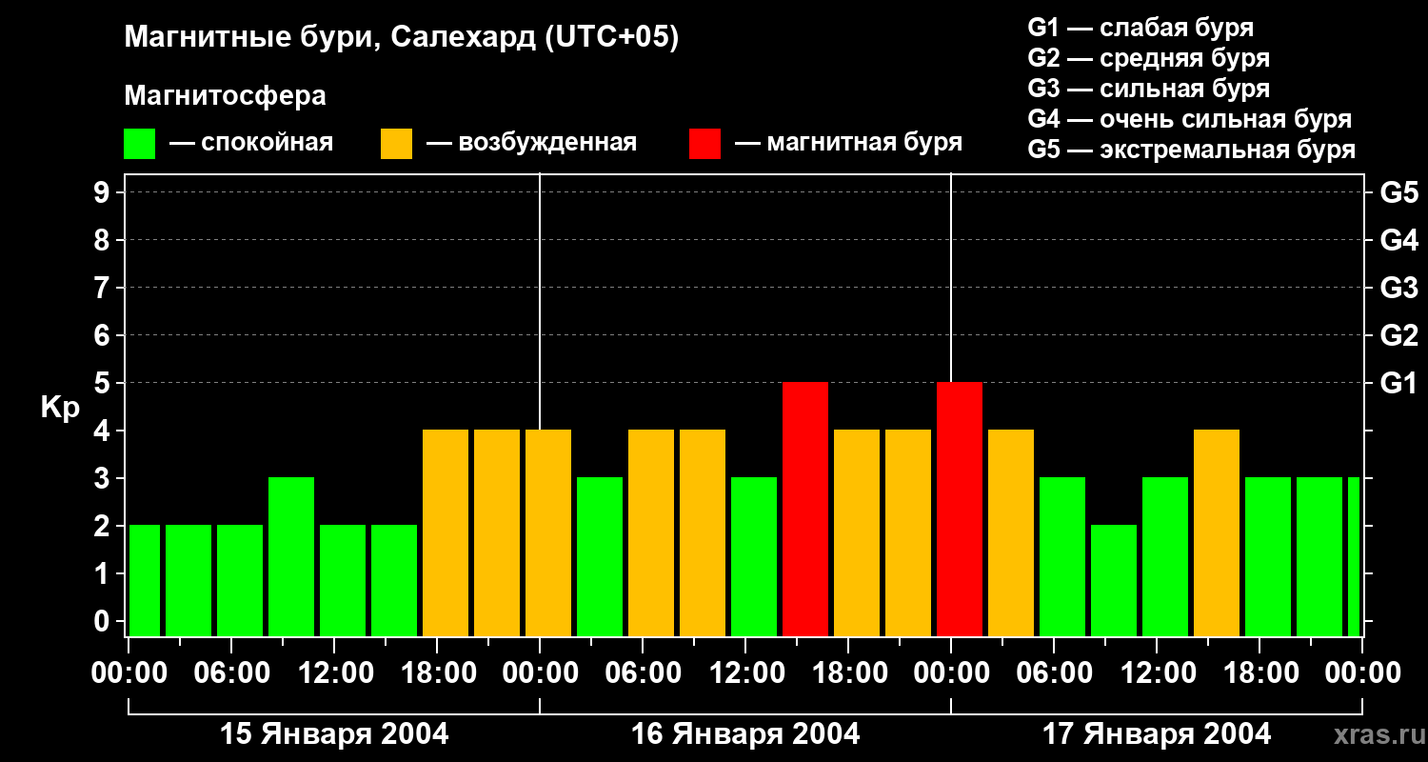Click the 18:00 tick label of 15 Января

pos(437,673)
